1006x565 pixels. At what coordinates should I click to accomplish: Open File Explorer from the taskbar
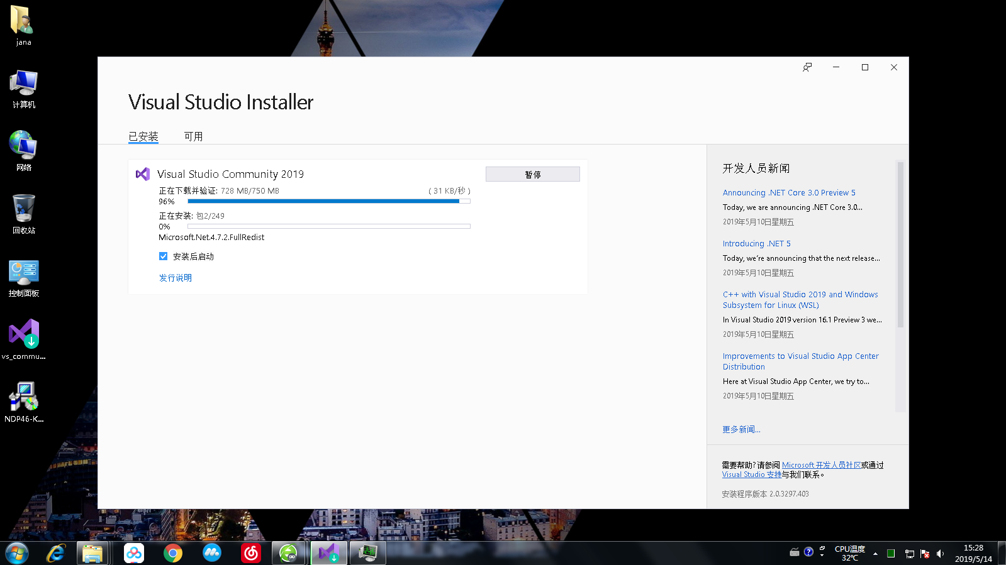coord(92,553)
